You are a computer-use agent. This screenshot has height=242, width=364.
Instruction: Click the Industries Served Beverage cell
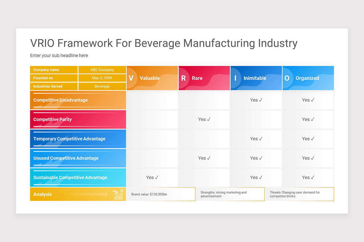click(102, 86)
